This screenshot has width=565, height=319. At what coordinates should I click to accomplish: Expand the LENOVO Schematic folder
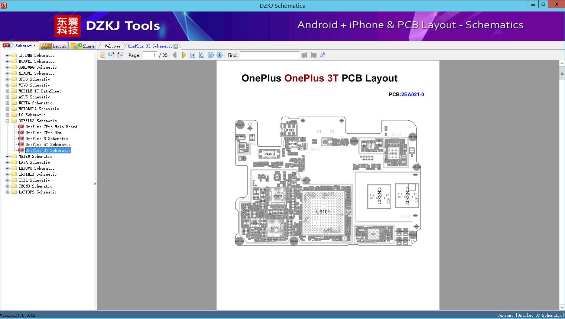[7, 168]
